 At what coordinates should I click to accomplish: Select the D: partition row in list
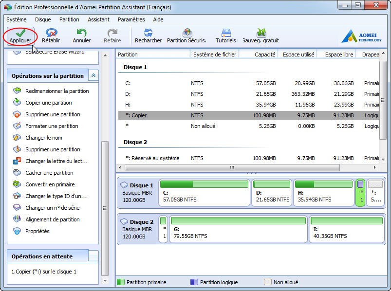(249, 94)
